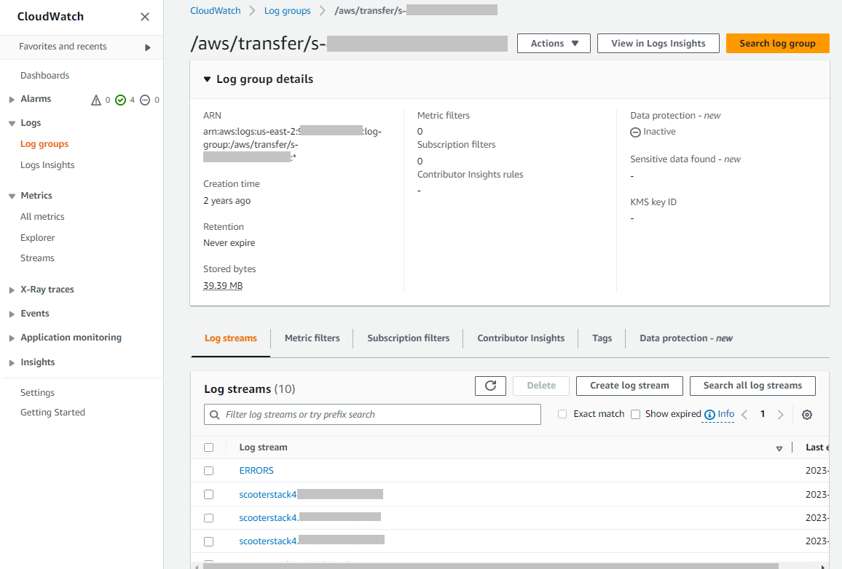Toggle the Show expired checkbox

(x=635, y=414)
